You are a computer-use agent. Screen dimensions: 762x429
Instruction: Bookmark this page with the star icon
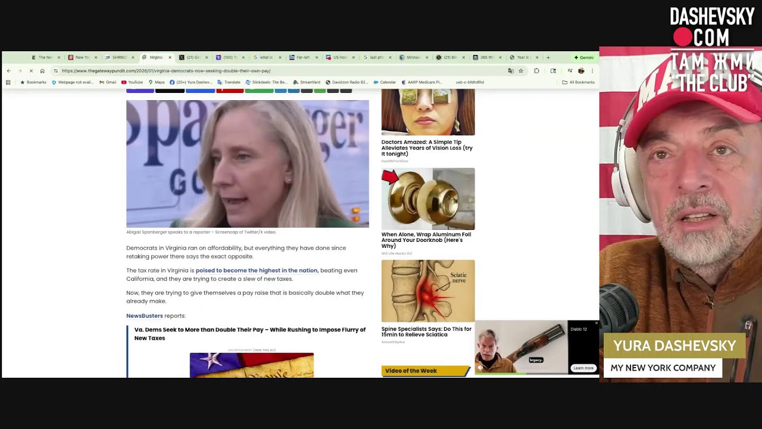point(521,71)
